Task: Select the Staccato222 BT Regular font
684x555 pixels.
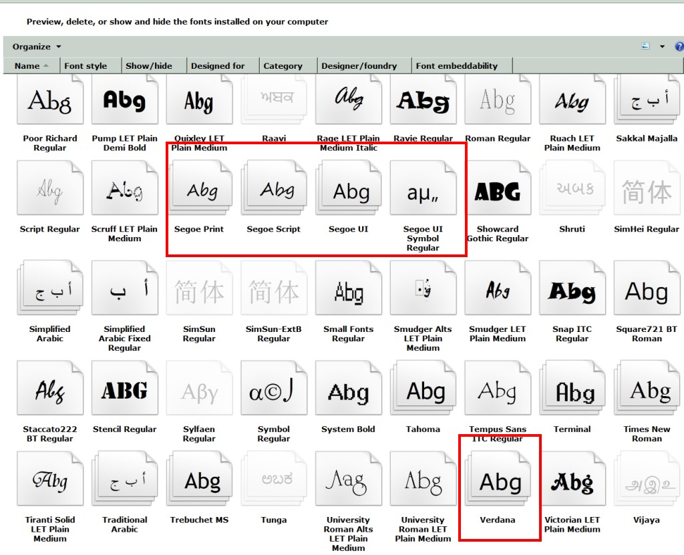Action: 50,388
